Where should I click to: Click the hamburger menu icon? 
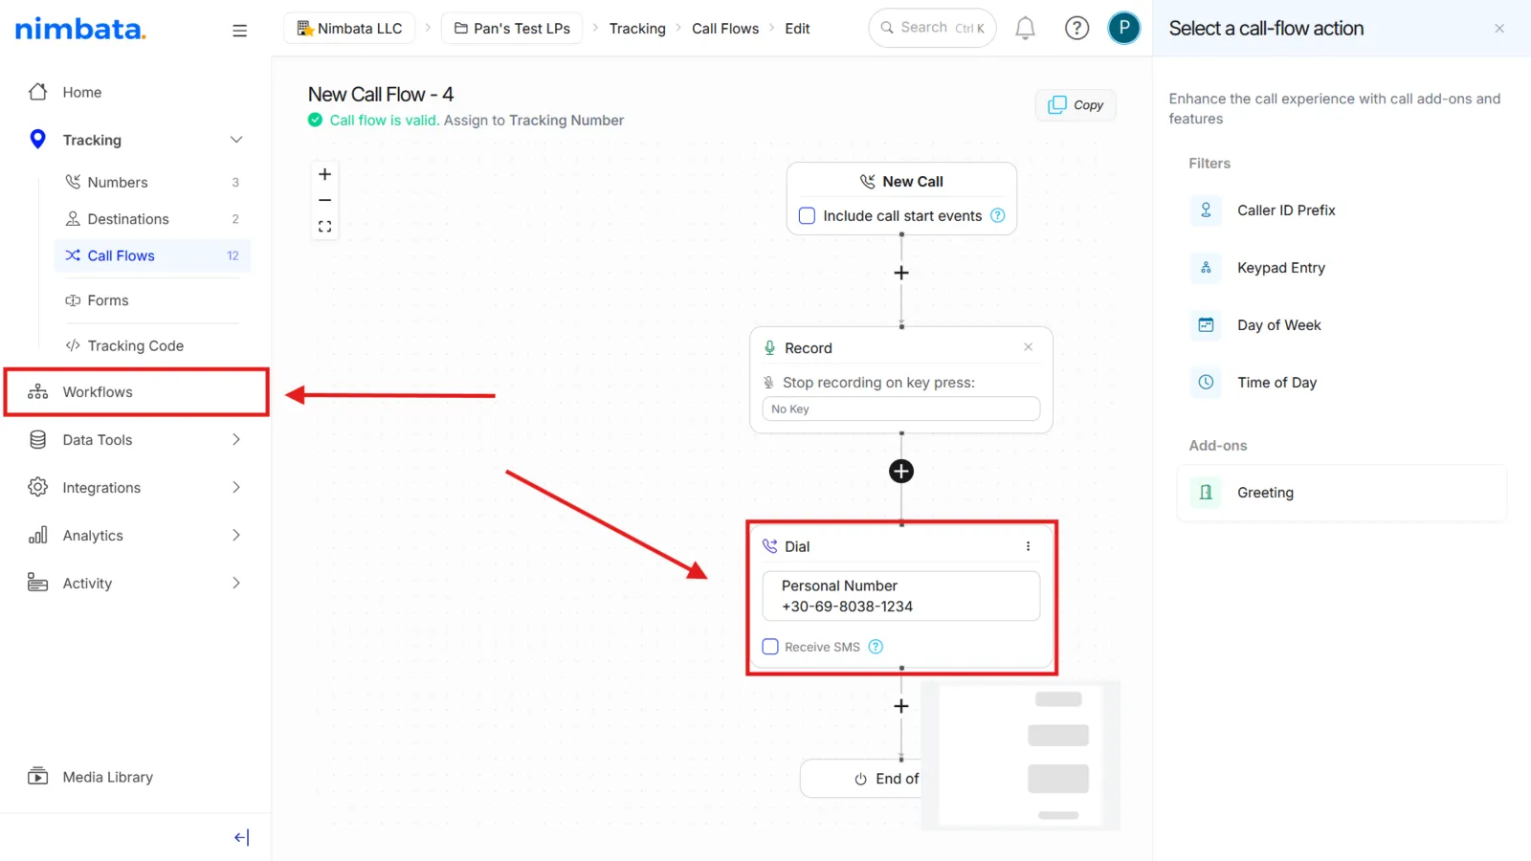point(239,31)
